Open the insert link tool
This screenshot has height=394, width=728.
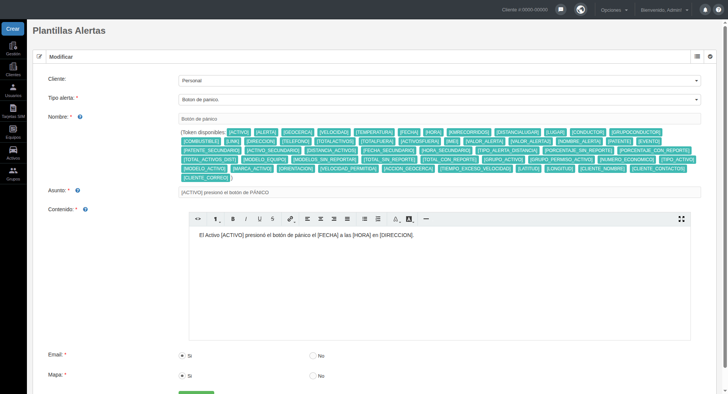point(291,219)
